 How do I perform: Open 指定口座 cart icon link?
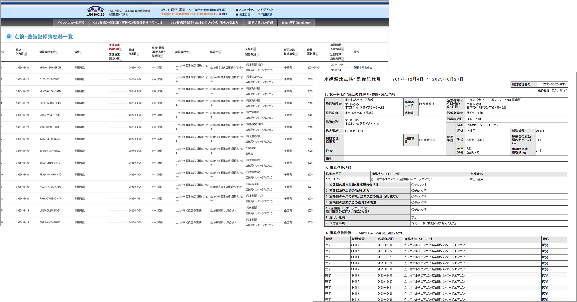pos(237,15)
